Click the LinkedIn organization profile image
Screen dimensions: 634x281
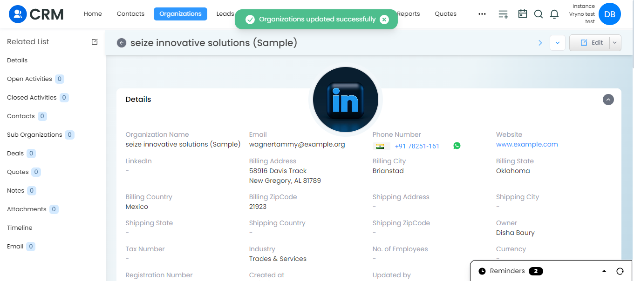[346, 99]
